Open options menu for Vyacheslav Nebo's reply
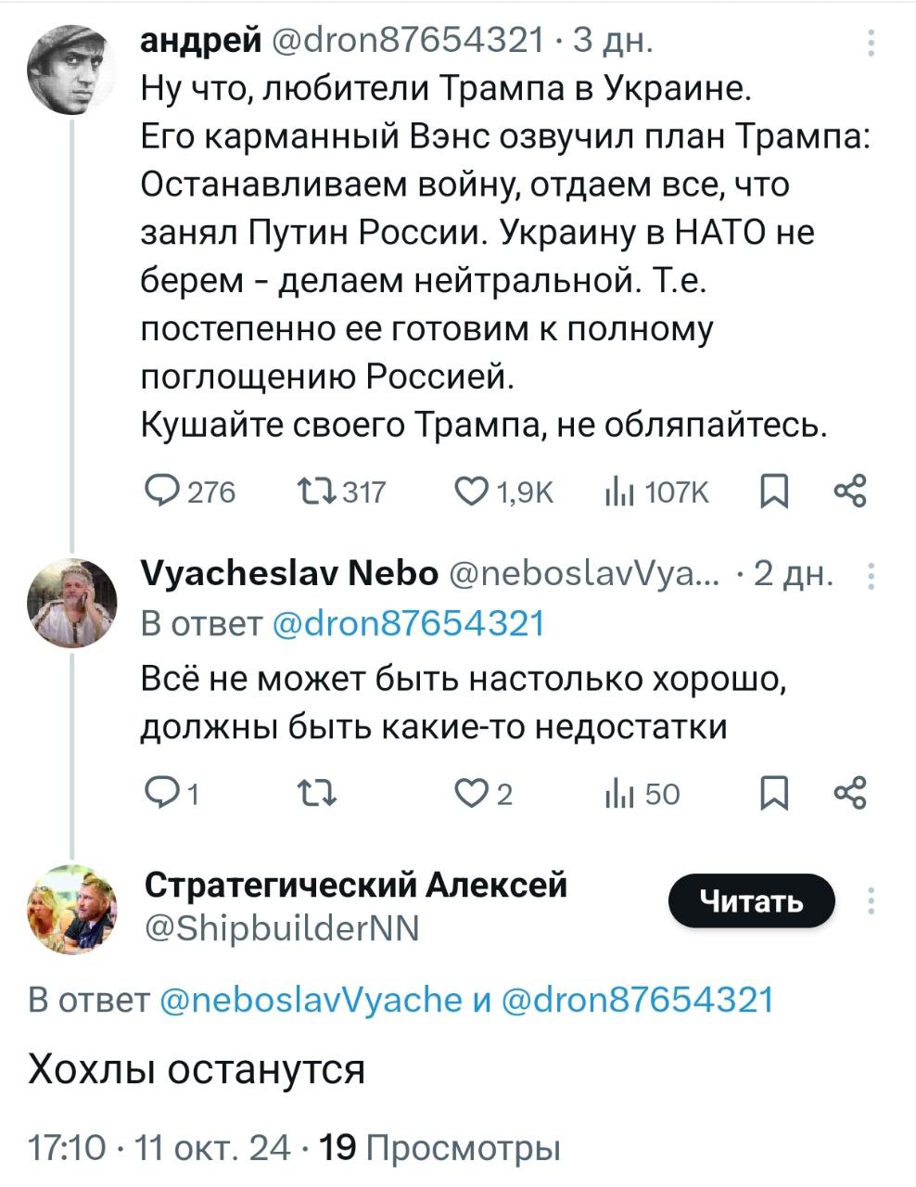916x1187 pixels. pyautogui.click(x=870, y=577)
